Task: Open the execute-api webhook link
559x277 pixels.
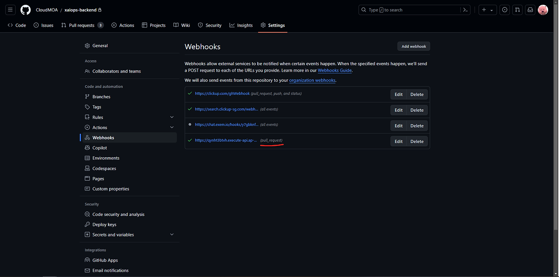Action: click(226, 140)
